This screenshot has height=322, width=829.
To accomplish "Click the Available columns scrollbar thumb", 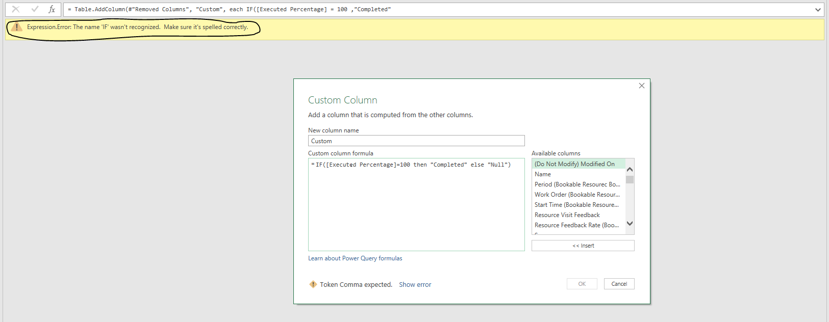I will (x=630, y=179).
